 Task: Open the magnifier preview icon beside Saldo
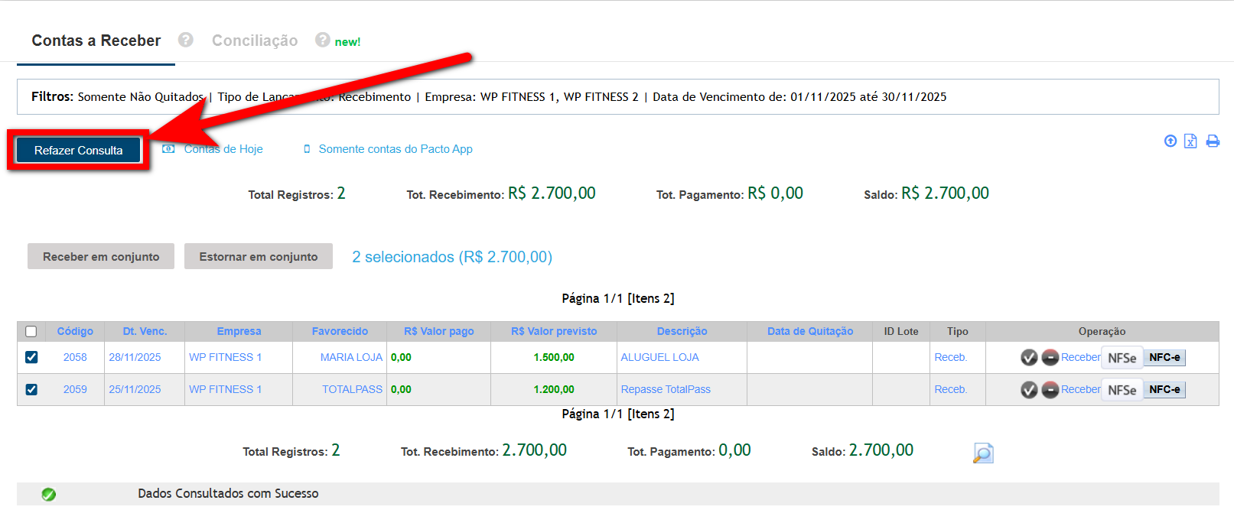coord(983,453)
